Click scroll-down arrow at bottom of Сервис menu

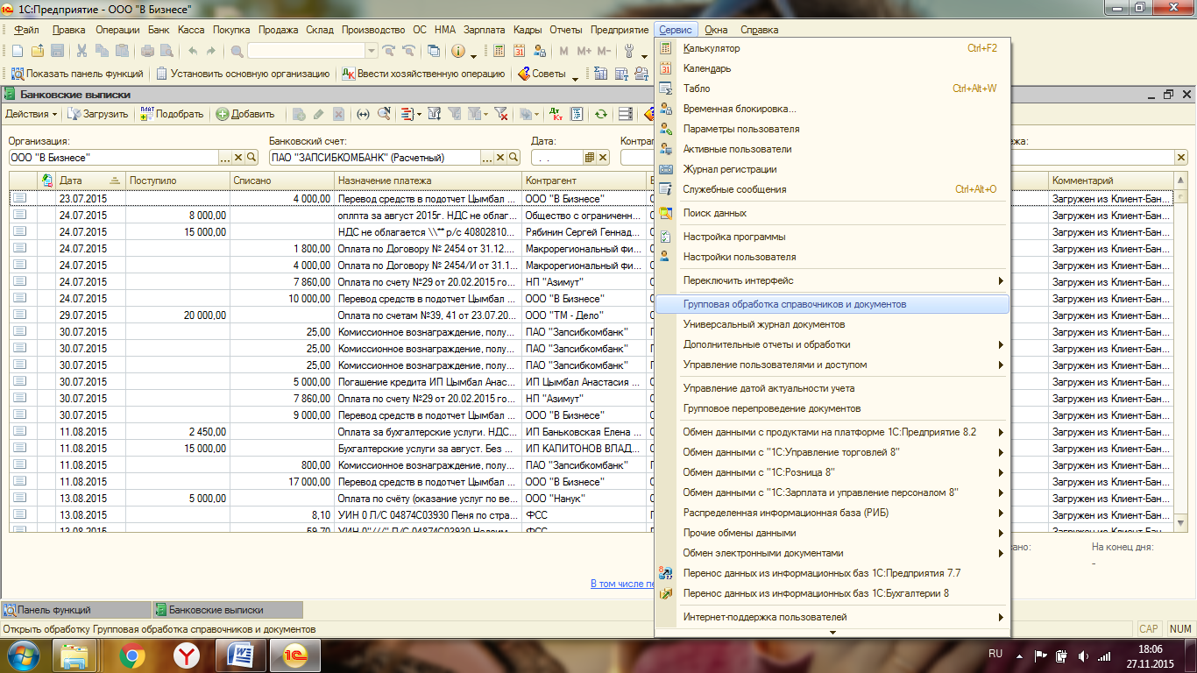click(x=832, y=632)
